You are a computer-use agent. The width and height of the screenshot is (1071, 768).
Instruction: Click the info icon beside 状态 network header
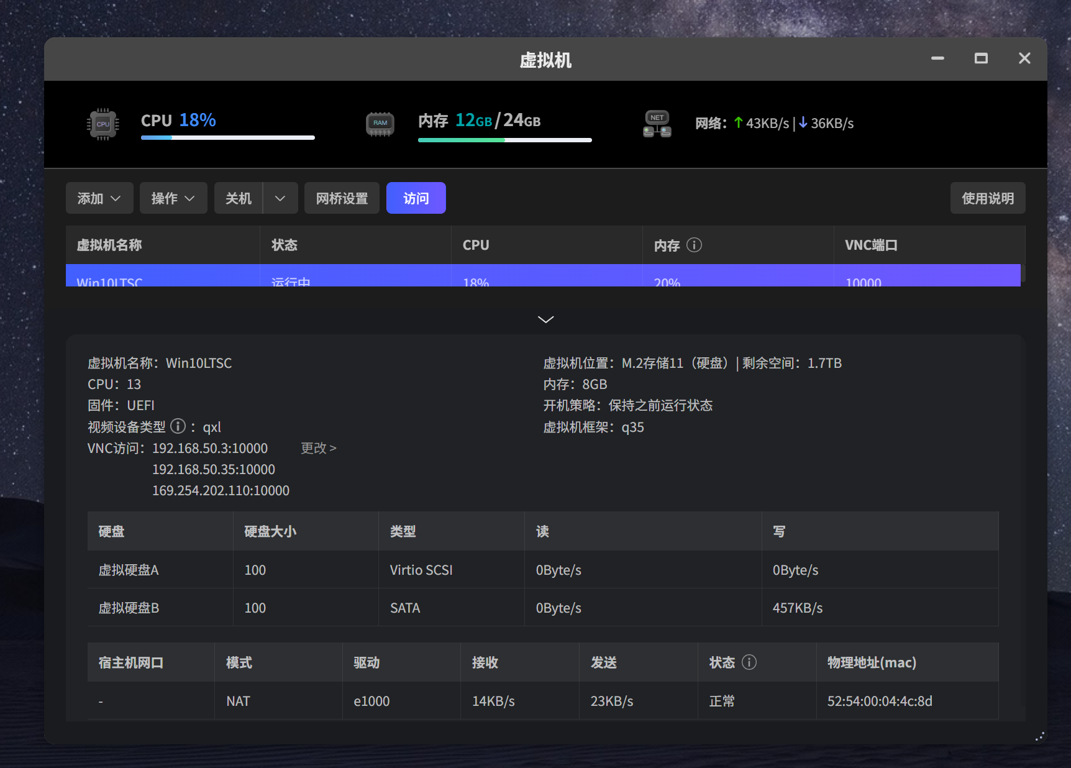point(749,662)
